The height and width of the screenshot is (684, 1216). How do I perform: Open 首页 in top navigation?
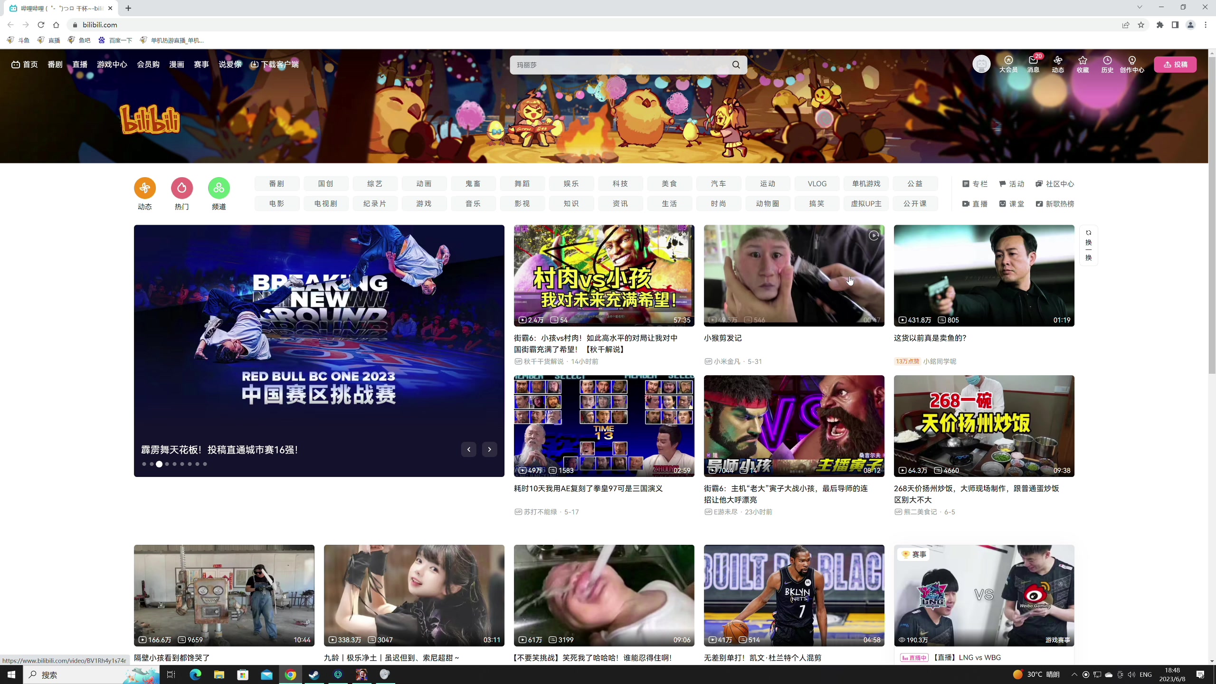tap(25, 65)
